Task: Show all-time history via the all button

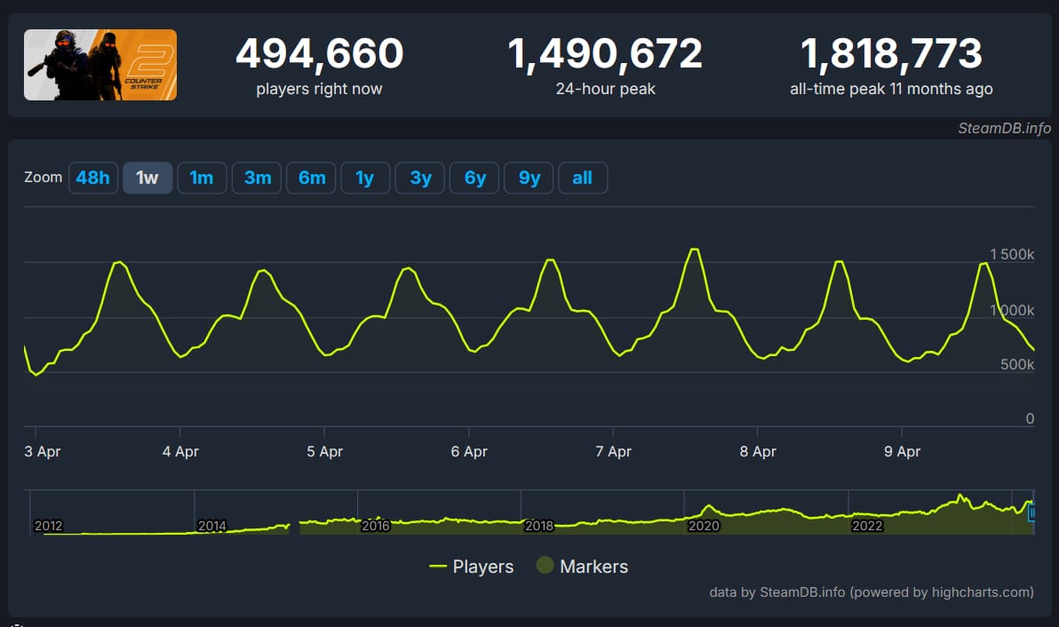Action: (x=583, y=178)
